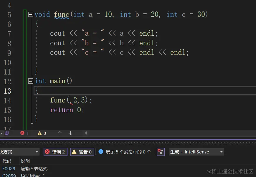Click the cout statement printing "a = "
This screenshot has height=177, width=256.
tap(104, 33)
